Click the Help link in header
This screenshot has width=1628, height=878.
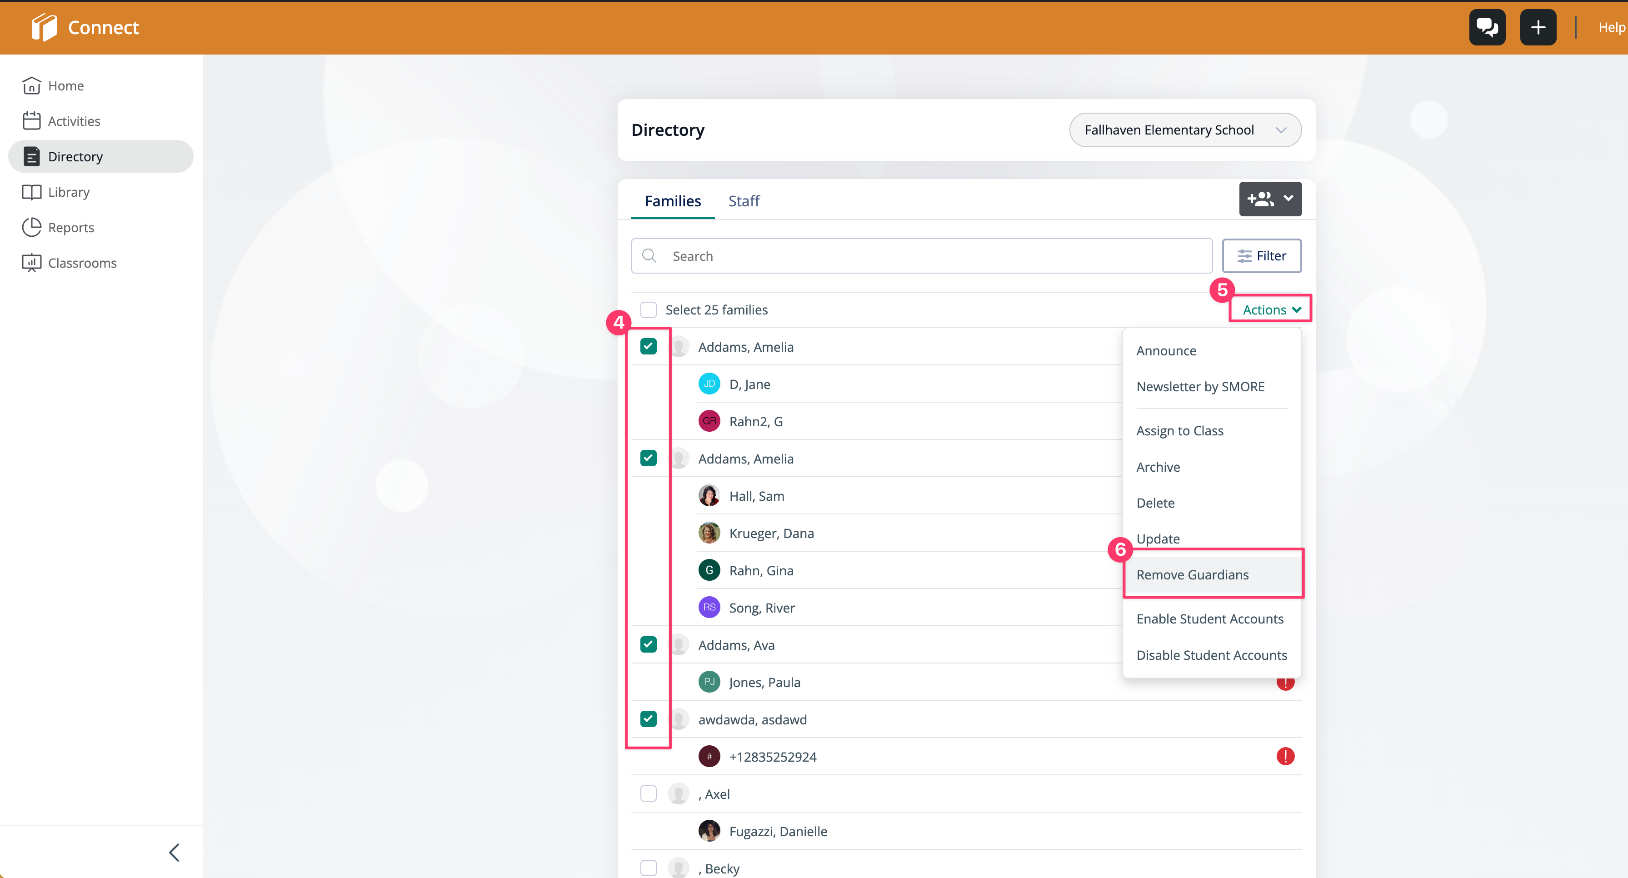click(x=1612, y=27)
